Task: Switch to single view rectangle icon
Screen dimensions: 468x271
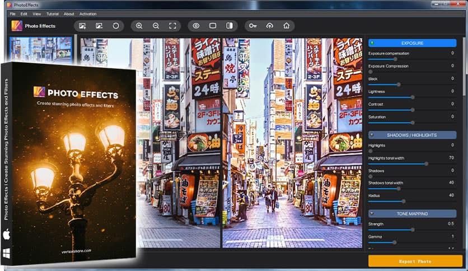Action: (x=213, y=26)
